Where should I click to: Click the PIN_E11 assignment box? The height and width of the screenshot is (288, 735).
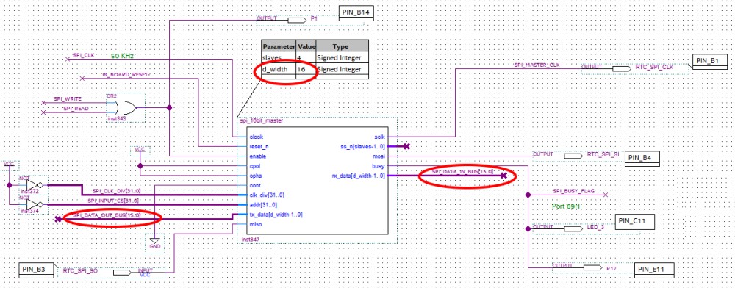point(654,270)
